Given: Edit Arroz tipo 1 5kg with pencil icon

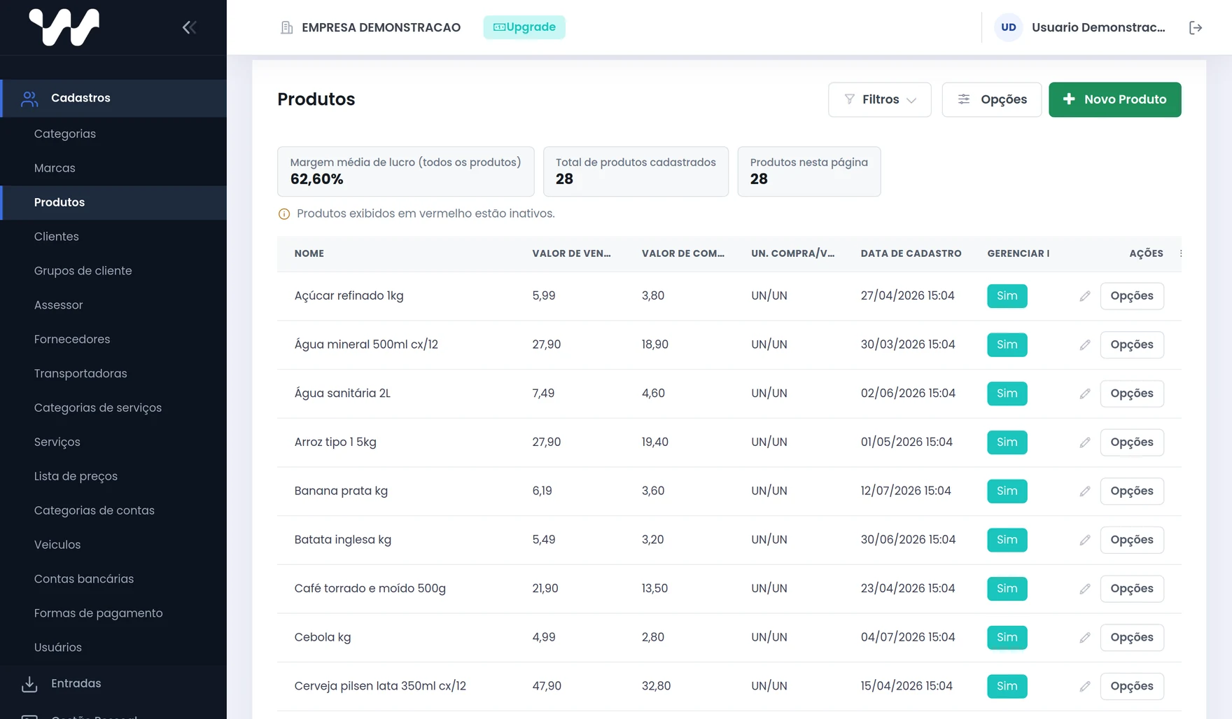Looking at the screenshot, I should (x=1085, y=442).
